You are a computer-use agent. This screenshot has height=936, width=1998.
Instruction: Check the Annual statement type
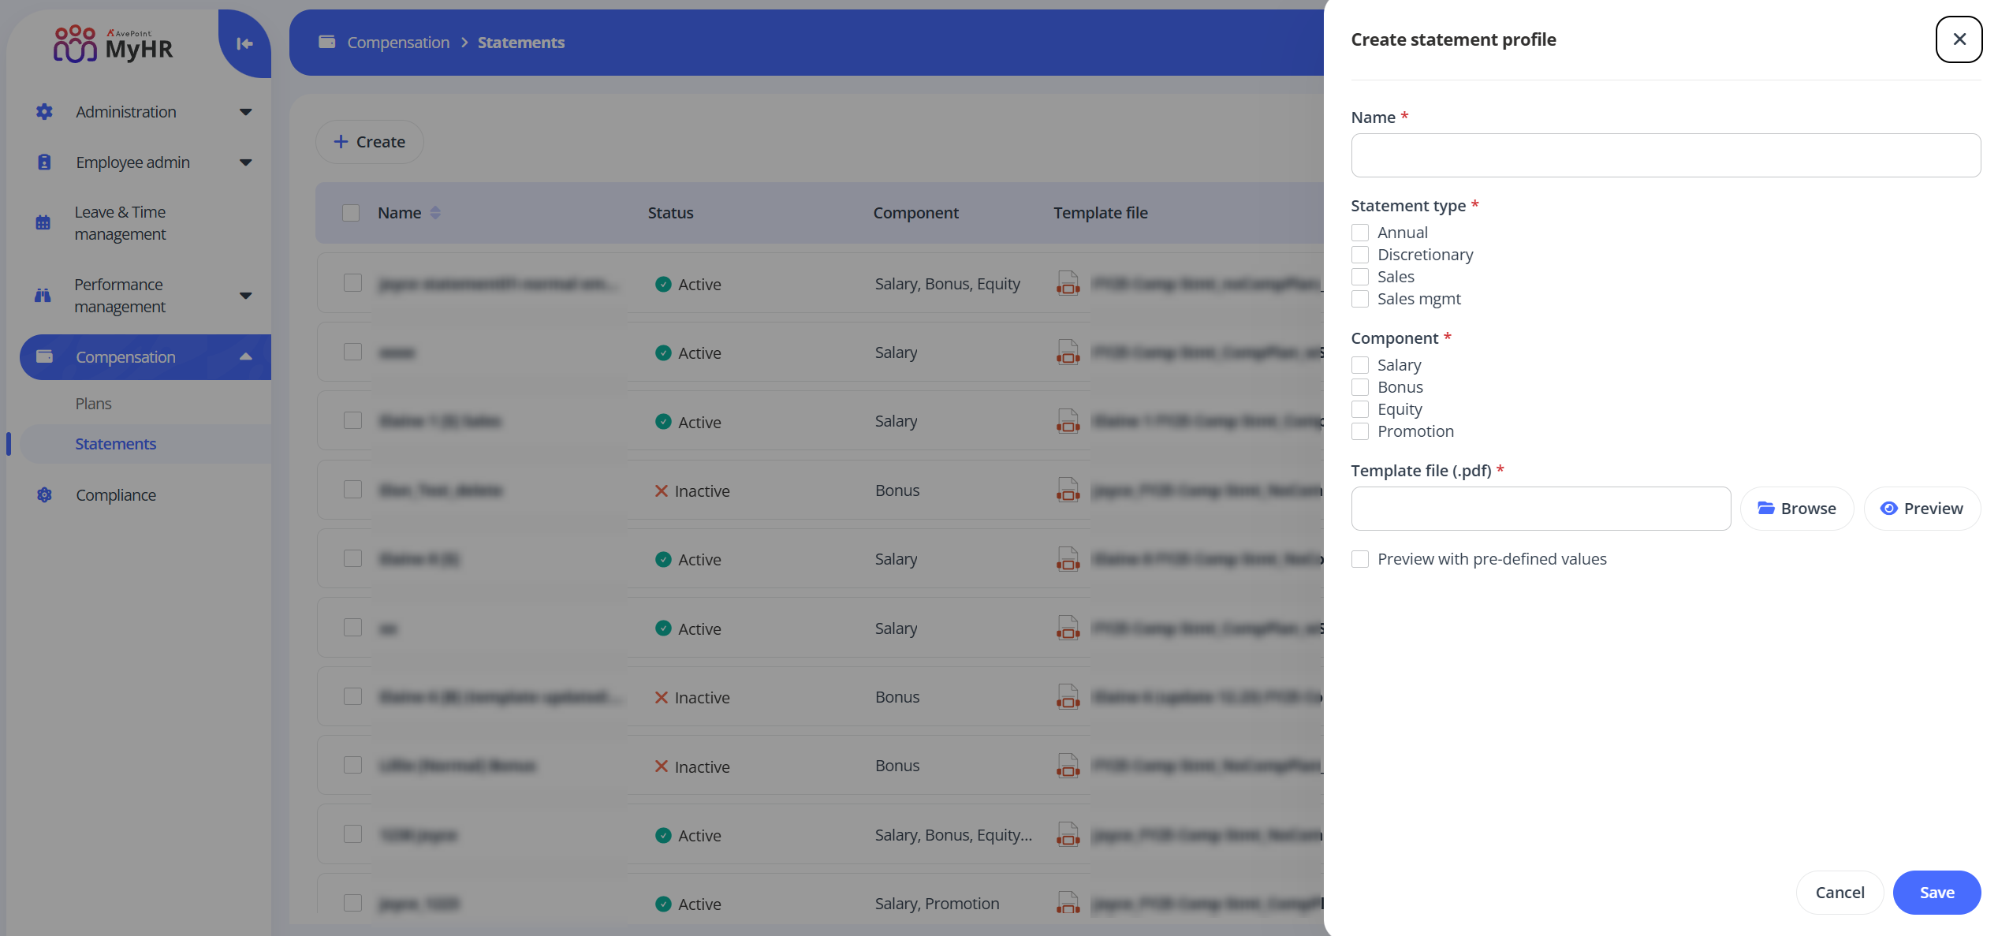(1359, 232)
